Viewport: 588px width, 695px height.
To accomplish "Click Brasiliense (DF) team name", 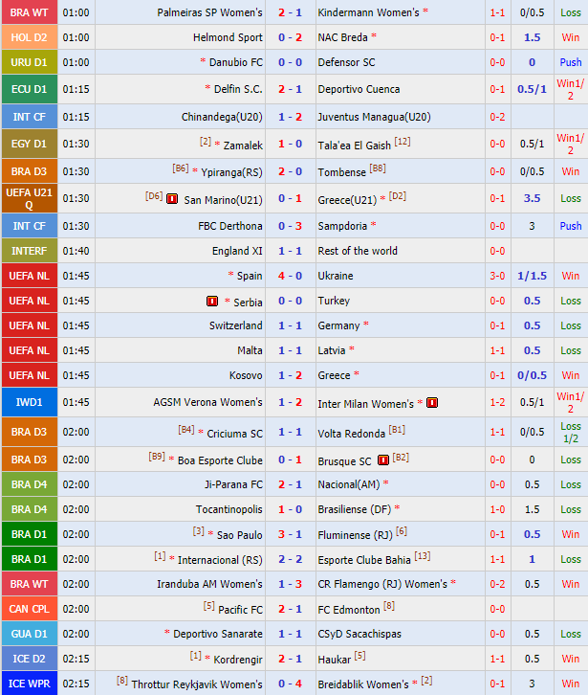I will pos(354,509).
